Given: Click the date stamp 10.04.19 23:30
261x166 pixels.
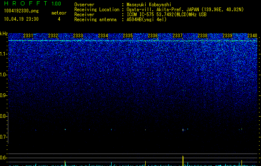Looking at the screenshot, I should coord(21,19).
